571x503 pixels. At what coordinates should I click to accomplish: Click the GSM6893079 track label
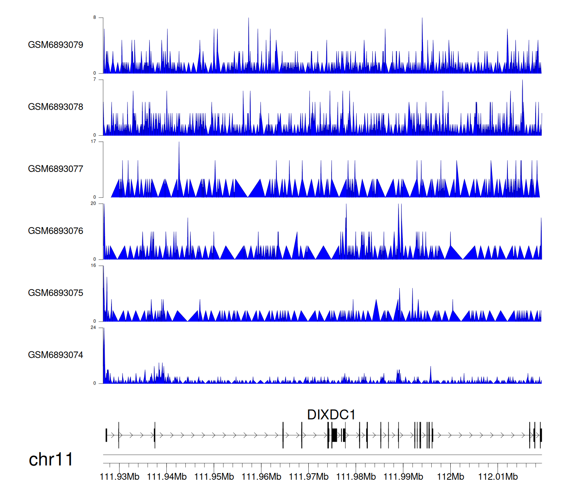click(x=56, y=45)
